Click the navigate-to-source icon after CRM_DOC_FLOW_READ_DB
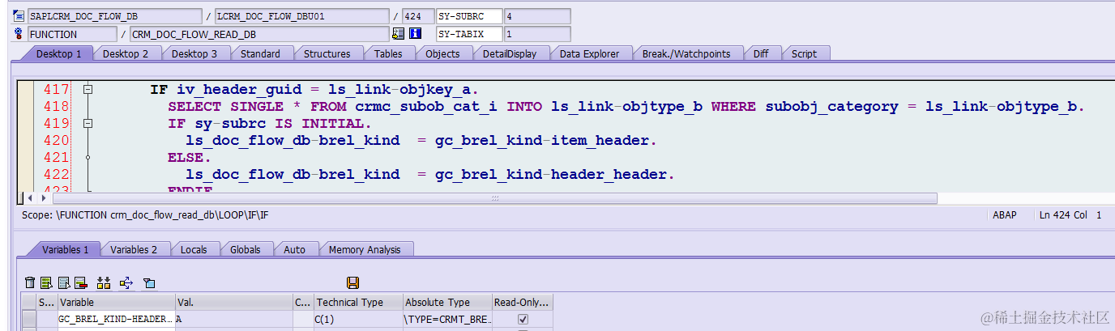Viewport: 1115px width, 331px height. [398, 34]
